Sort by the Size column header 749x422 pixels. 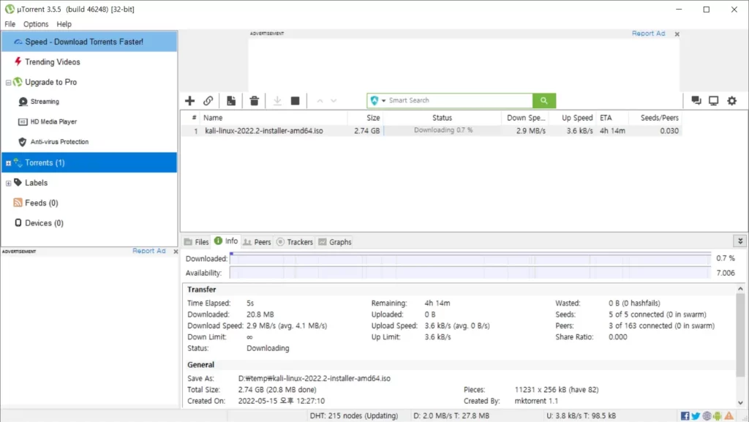(x=365, y=118)
